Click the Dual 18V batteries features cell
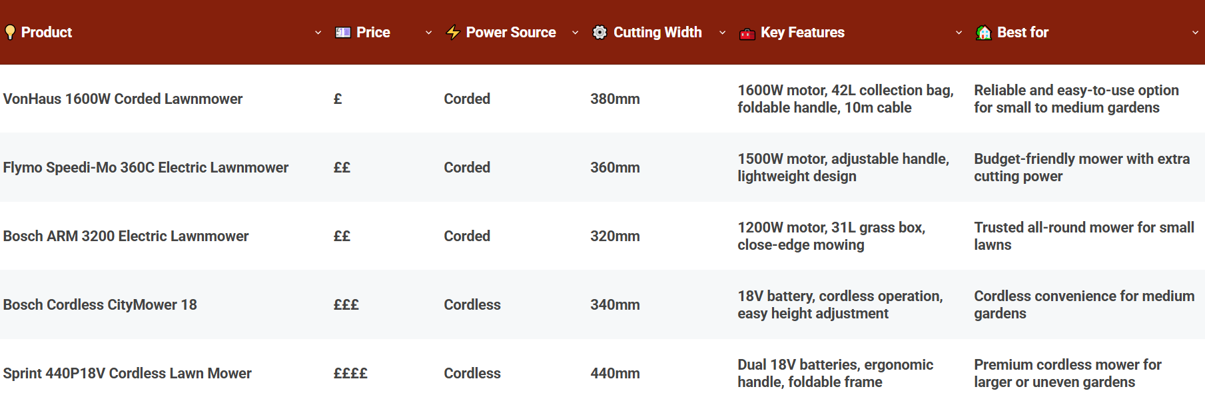 tap(835, 374)
